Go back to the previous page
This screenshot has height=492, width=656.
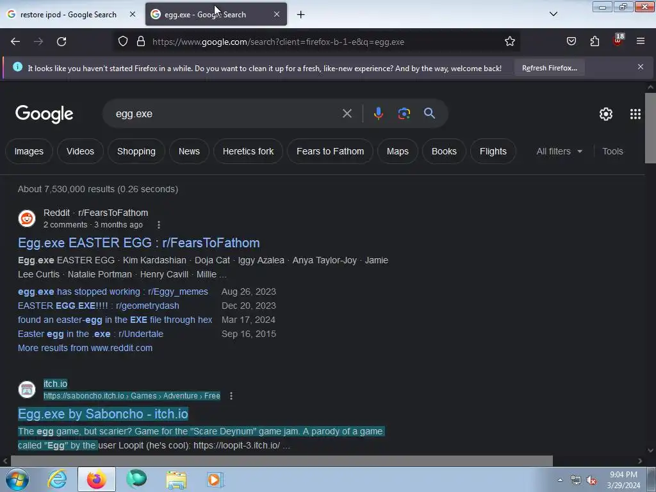[15, 42]
